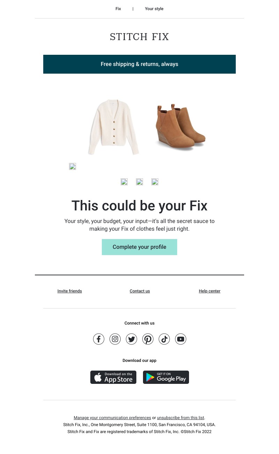Go to Your style header link
The height and width of the screenshot is (454, 279).
(x=154, y=9)
